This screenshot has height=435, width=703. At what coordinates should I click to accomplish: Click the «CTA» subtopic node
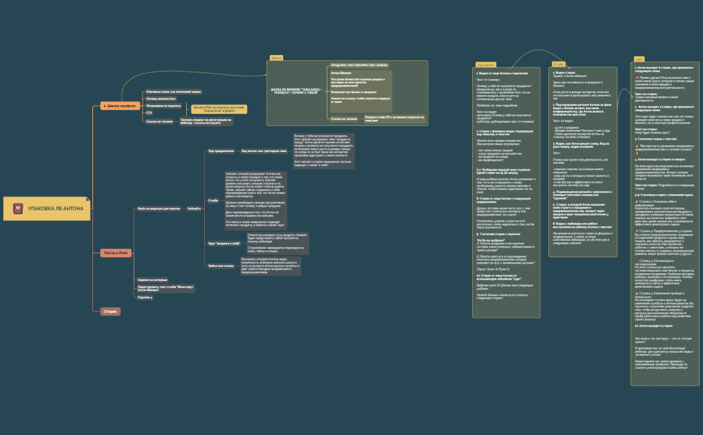149,113
